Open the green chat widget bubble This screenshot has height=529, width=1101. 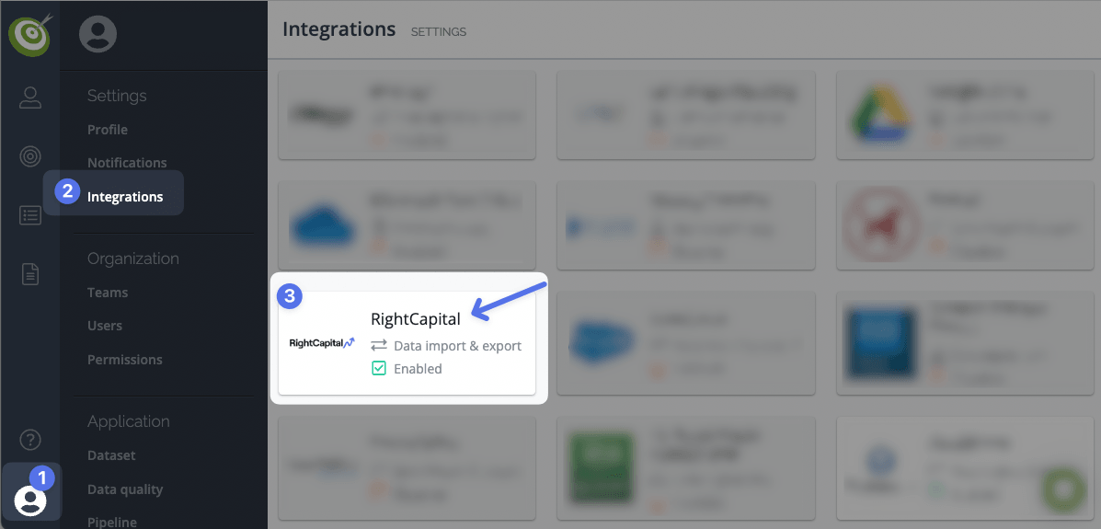[1063, 489]
